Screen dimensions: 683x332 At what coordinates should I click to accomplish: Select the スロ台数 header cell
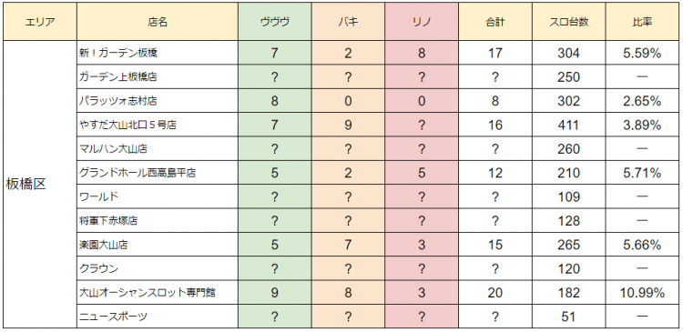(568, 22)
